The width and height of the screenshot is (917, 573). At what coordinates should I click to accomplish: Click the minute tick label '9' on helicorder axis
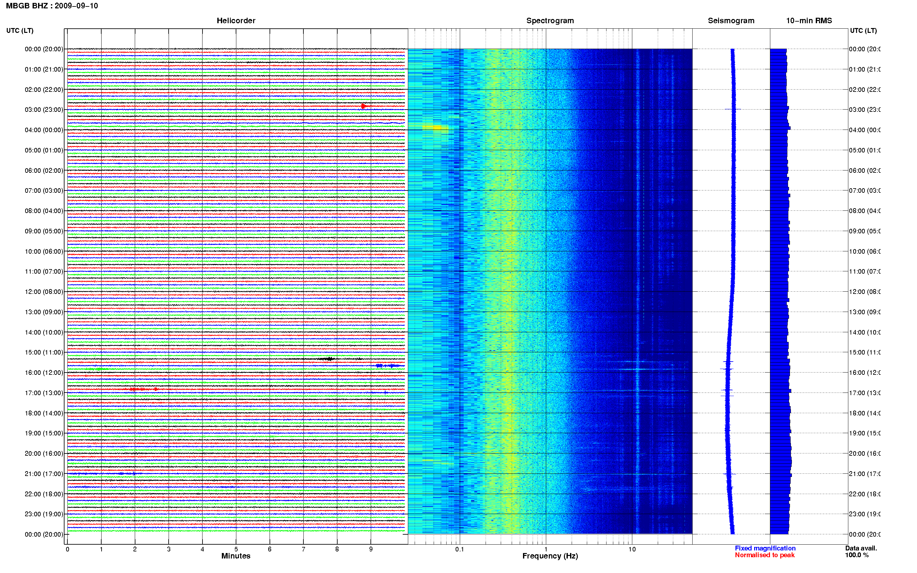click(371, 549)
